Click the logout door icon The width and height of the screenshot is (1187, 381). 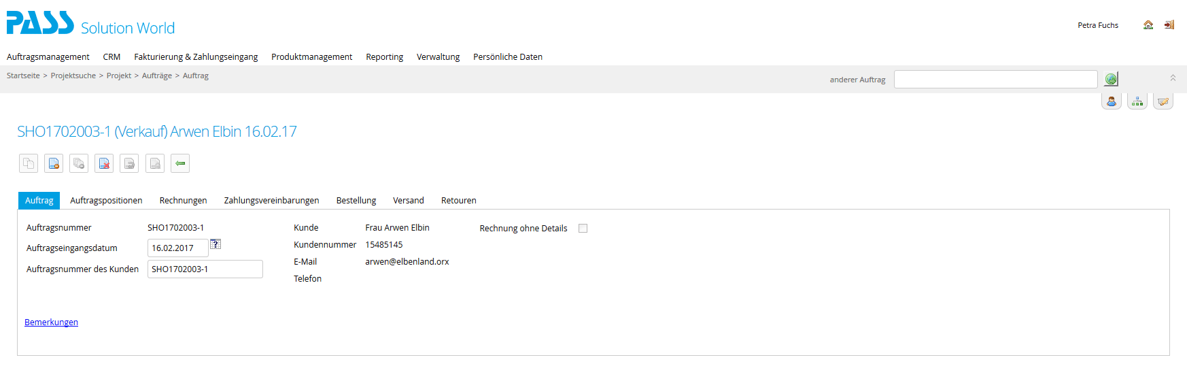1169,25
